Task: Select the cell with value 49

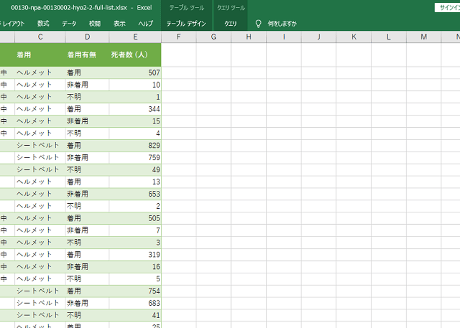Action: point(135,170)
